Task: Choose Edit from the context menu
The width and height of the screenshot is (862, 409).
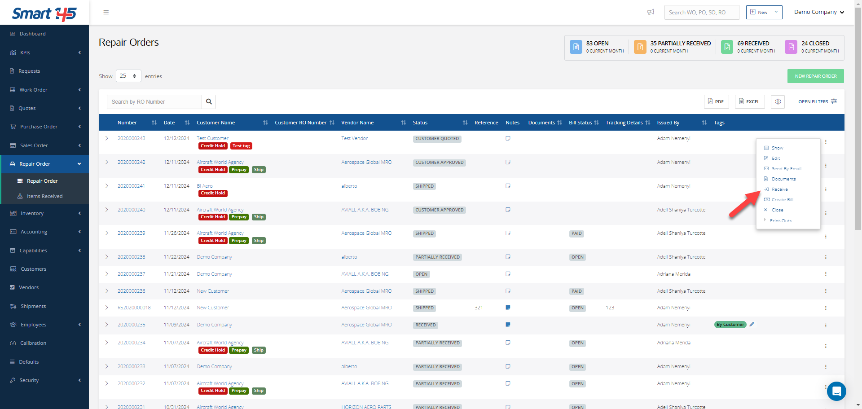Action: (x=776, y=158)
